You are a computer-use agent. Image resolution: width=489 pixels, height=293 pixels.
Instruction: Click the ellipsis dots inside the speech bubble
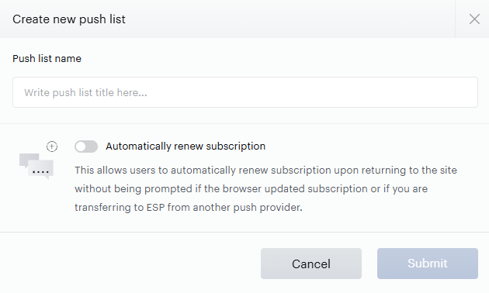pyautogui.click(x=40, y=171)
